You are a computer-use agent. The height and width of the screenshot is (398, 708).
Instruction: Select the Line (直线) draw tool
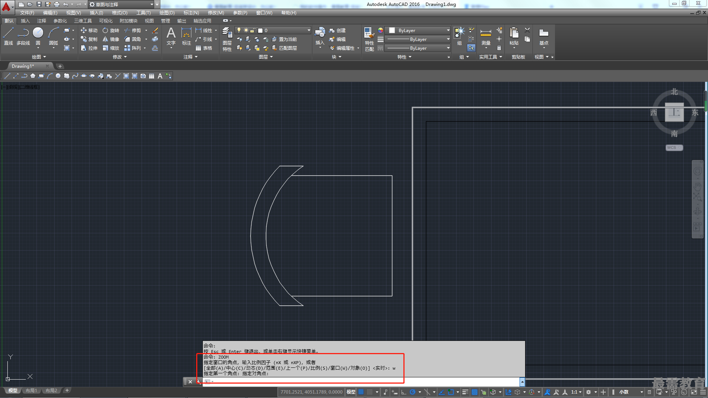coord(8,36)
